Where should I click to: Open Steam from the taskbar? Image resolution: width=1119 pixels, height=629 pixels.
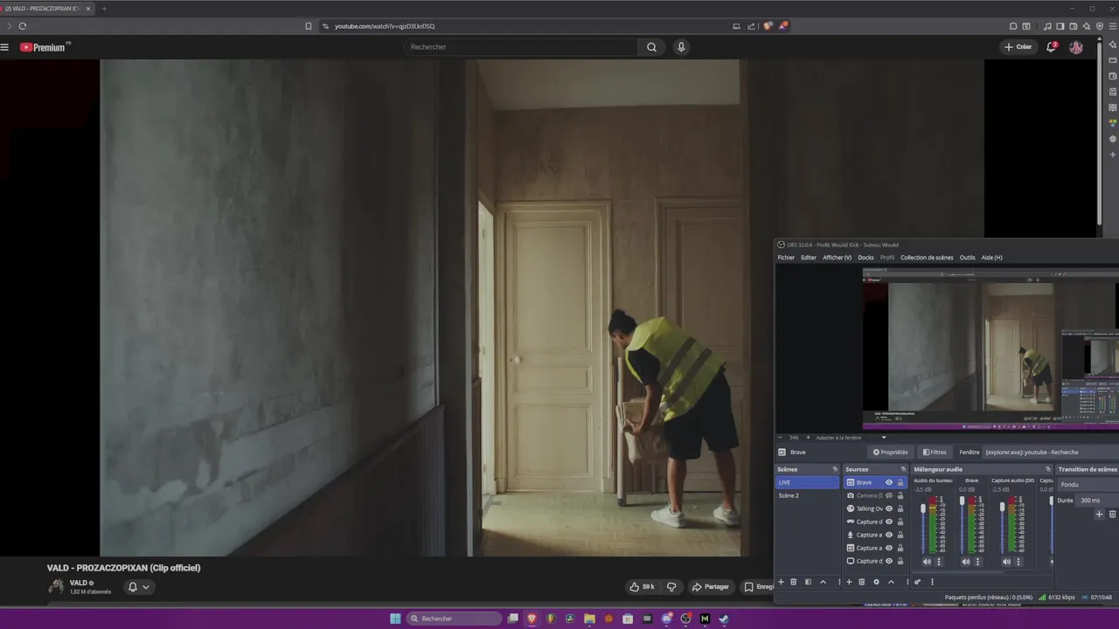click(724, 619)
